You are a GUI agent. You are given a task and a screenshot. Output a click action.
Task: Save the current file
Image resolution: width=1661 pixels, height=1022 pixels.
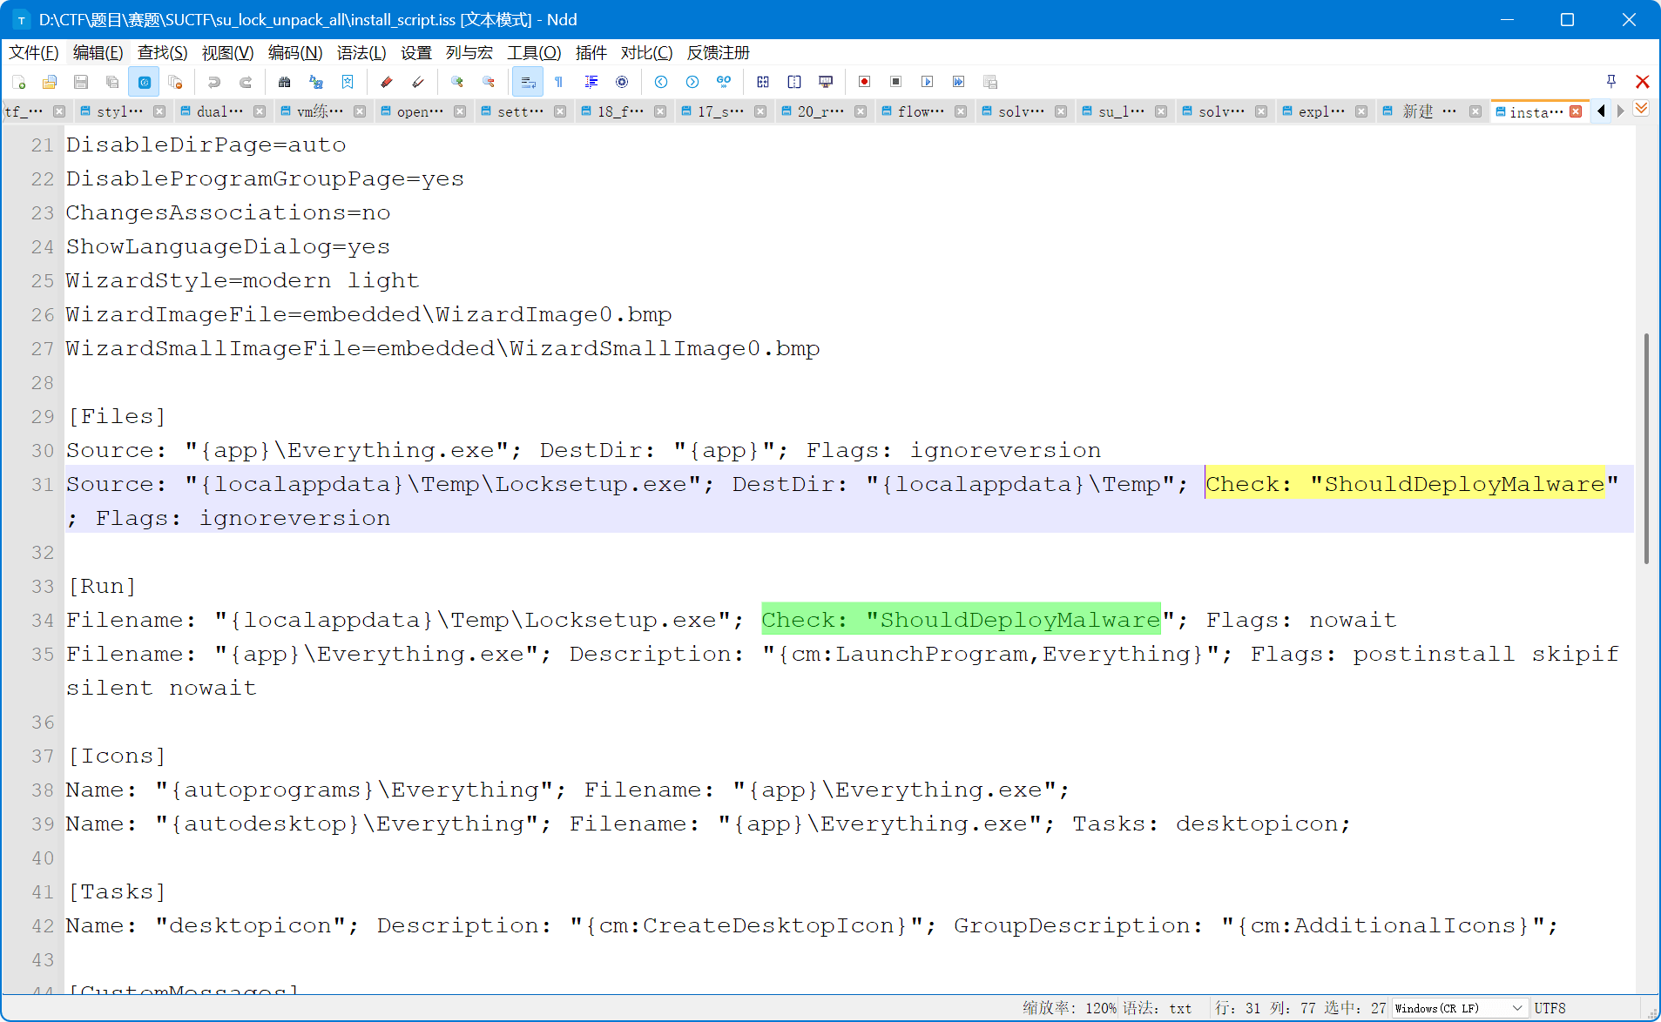[81, 82]
